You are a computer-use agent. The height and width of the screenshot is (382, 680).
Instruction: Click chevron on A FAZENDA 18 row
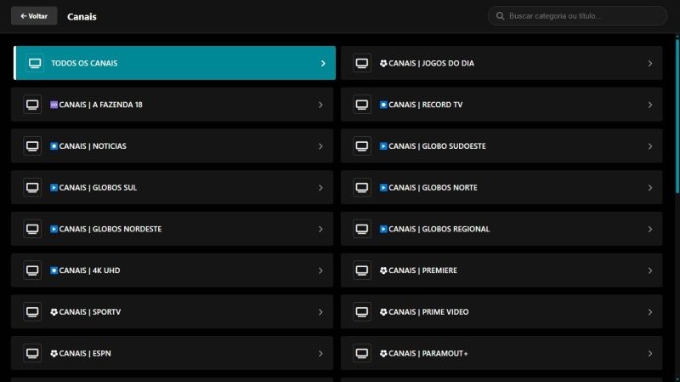point(320,105)
